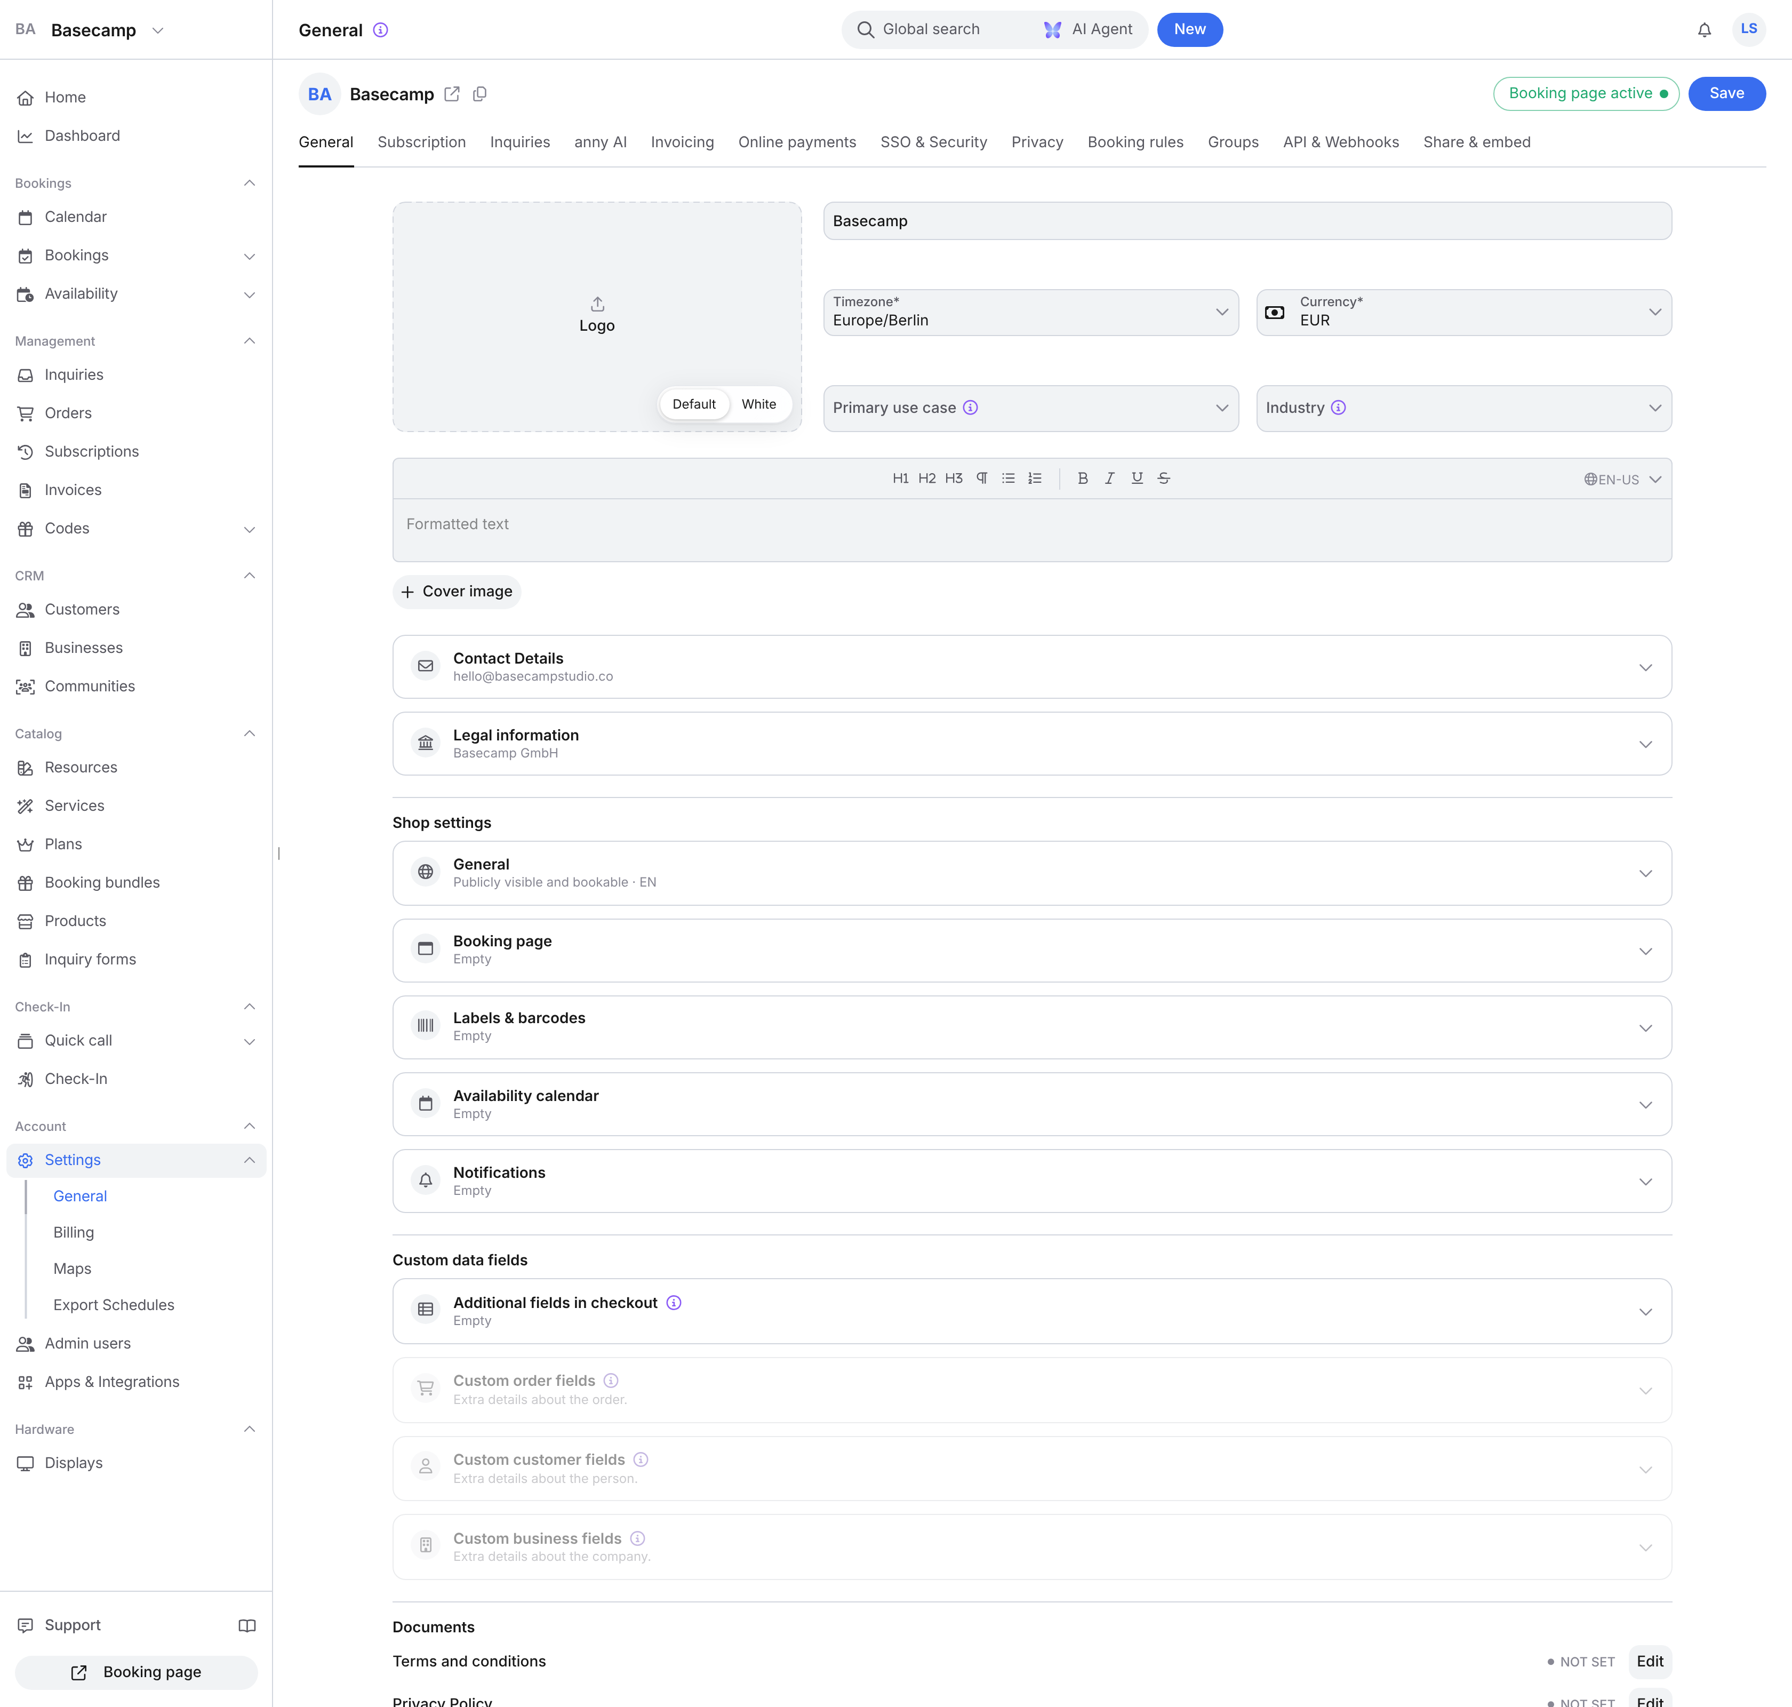This screenshot has height=1707, width=1792.
Task: Insert numbered list in editor
Action: (x=1035, y=478)
